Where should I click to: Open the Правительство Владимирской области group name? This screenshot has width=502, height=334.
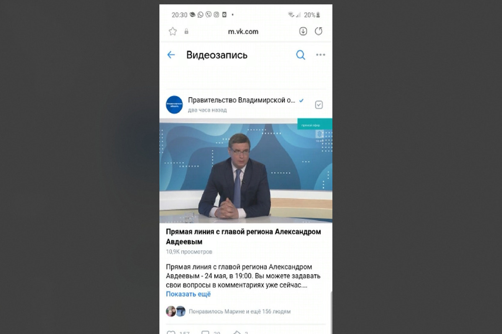tap(241, 100)
